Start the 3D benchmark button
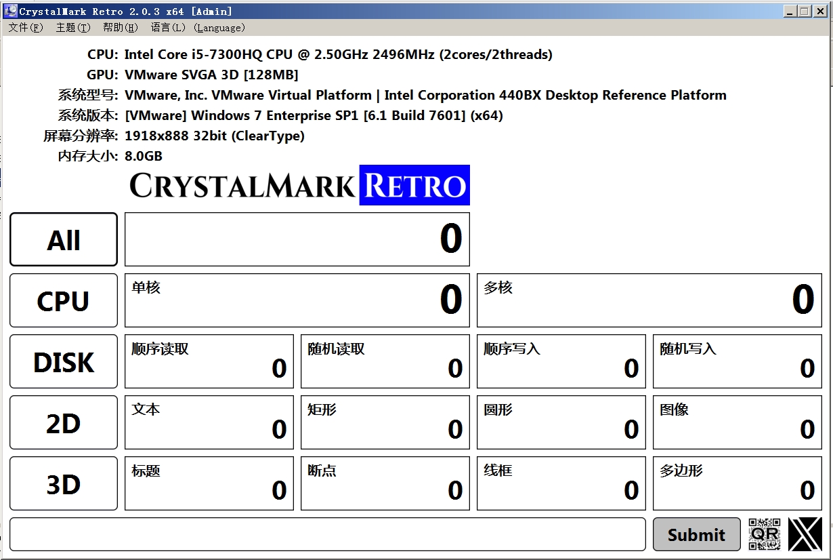Screen dimensions: 833x560 click(64, 483)
